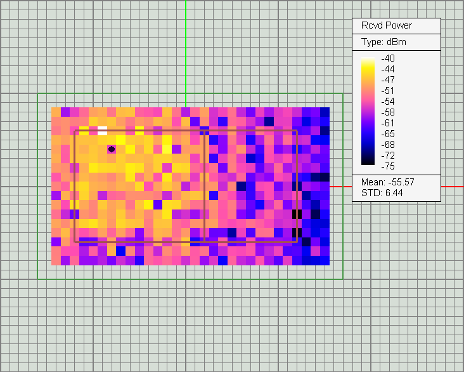
Task: Click the 'Type: dBm' legend label
Action: click(x=383, y=42)
